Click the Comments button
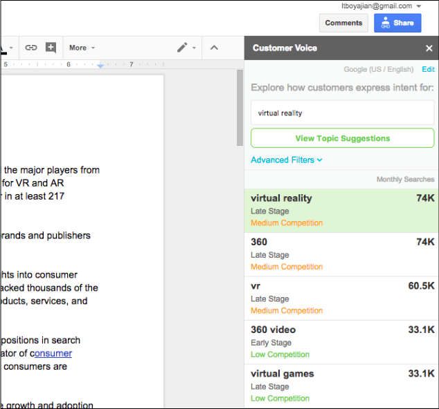Viewport: 439px width, 409px height. (x=343, y=23)
